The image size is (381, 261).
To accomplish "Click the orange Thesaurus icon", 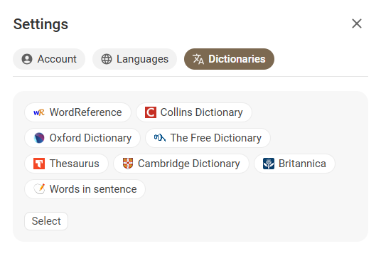I will tap(39, 164).
